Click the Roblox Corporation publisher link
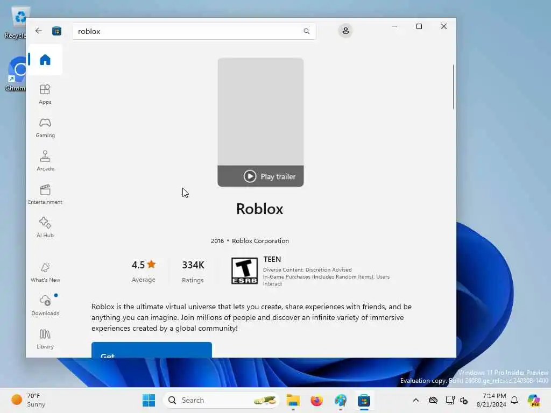Image resolution: width=551 pixels, height=413 pixels. [x=260, y=241]
